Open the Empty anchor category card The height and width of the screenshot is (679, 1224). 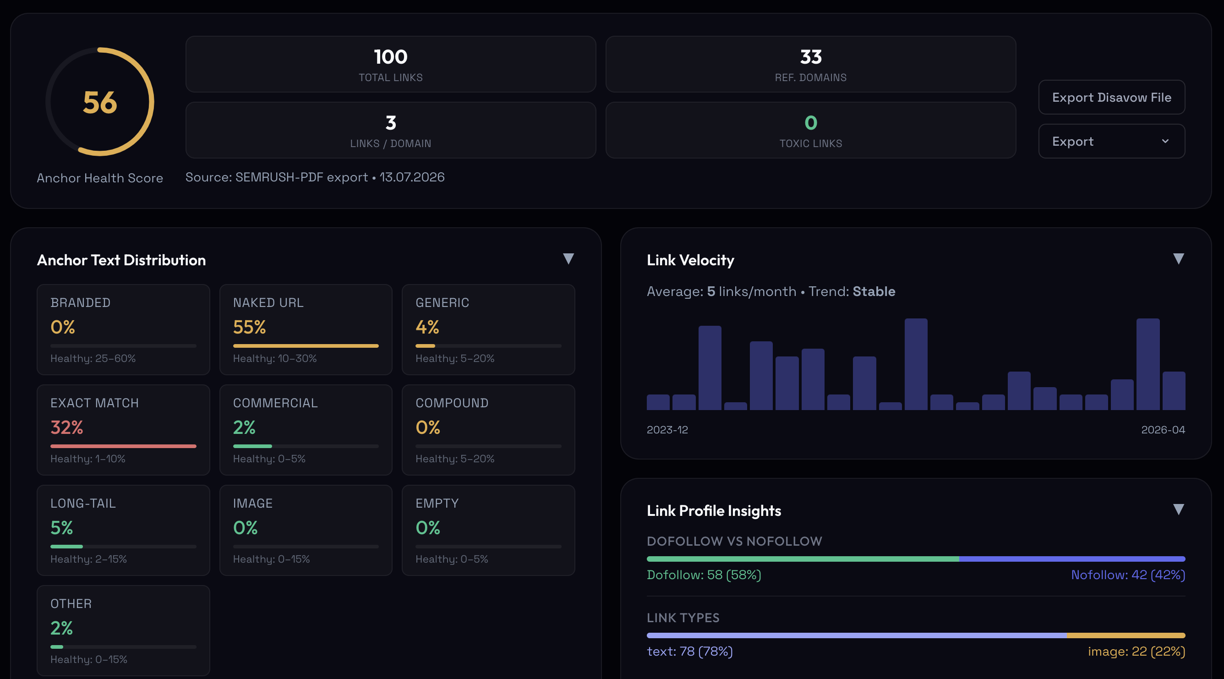pyautogui.click(x=488, y=530)
